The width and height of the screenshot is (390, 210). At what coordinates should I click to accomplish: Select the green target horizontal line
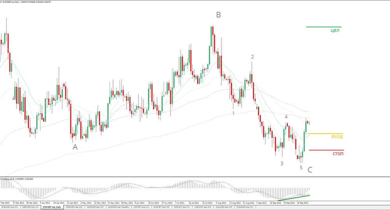tap(324, 27)
